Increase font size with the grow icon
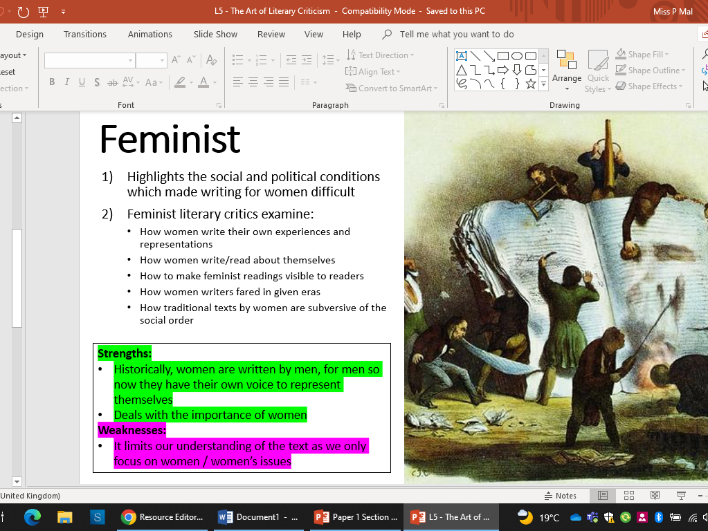This screenshot has height=531, width=708. (176, 60)
